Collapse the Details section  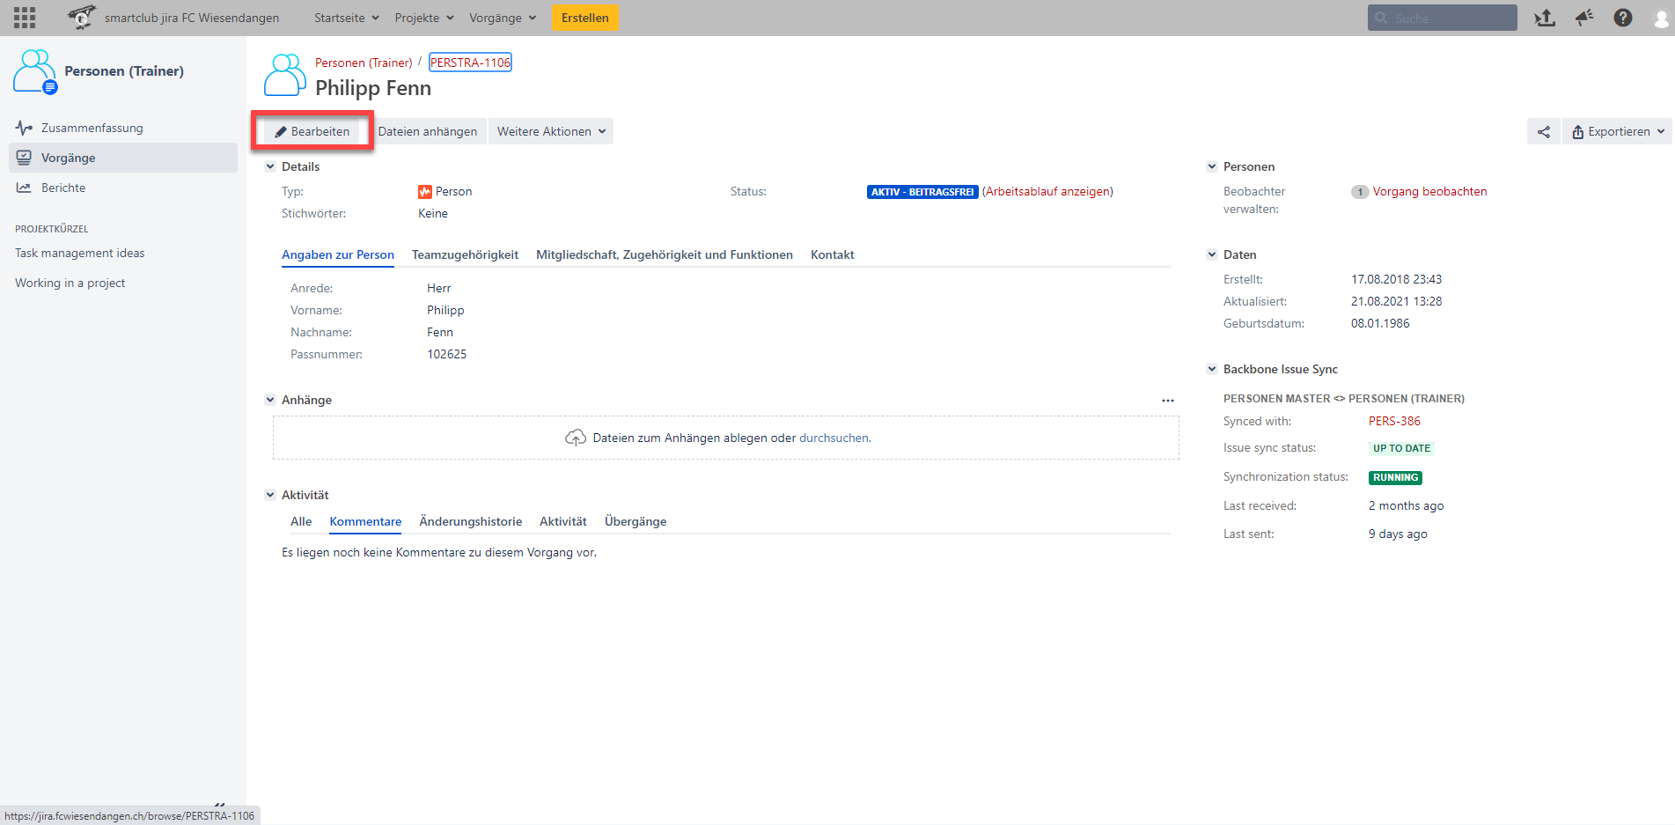pyautogui.click(x=270, y=166)
